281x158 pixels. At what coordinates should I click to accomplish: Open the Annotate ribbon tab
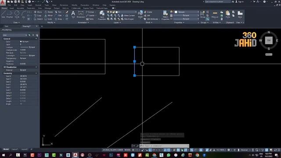[20, 8]
